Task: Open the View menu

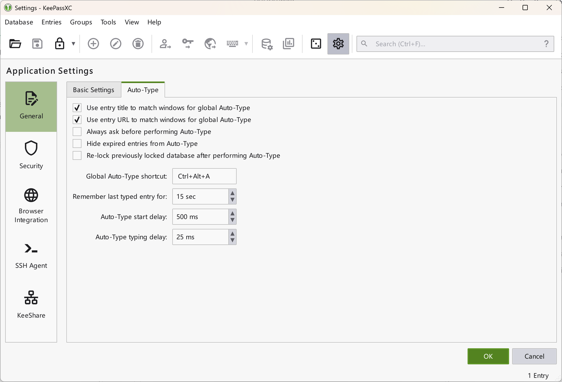Action: tap(132, 22)
